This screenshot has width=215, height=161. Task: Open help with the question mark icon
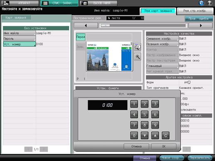pyautogui.click(x=210, y=3)
